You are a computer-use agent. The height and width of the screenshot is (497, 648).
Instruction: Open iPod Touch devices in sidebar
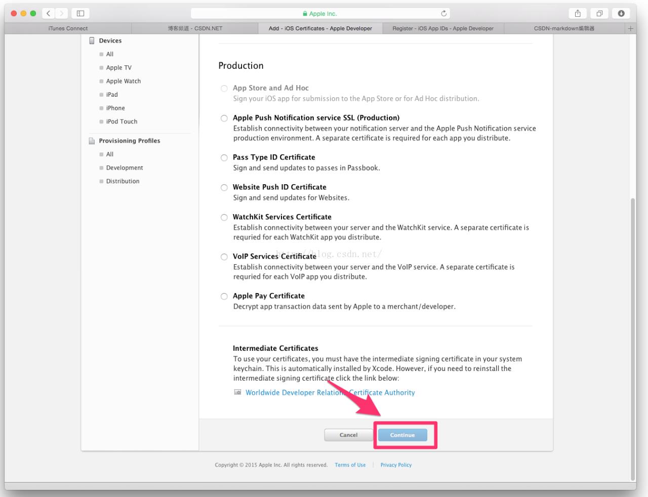click(x=121, y=121)
